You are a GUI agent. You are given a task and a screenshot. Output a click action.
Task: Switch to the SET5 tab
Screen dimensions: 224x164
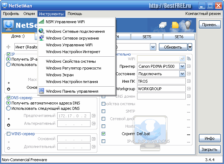147,37
